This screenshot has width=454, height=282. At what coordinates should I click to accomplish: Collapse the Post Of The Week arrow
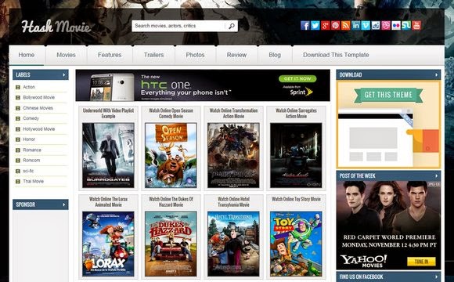(x=436, y=175)
